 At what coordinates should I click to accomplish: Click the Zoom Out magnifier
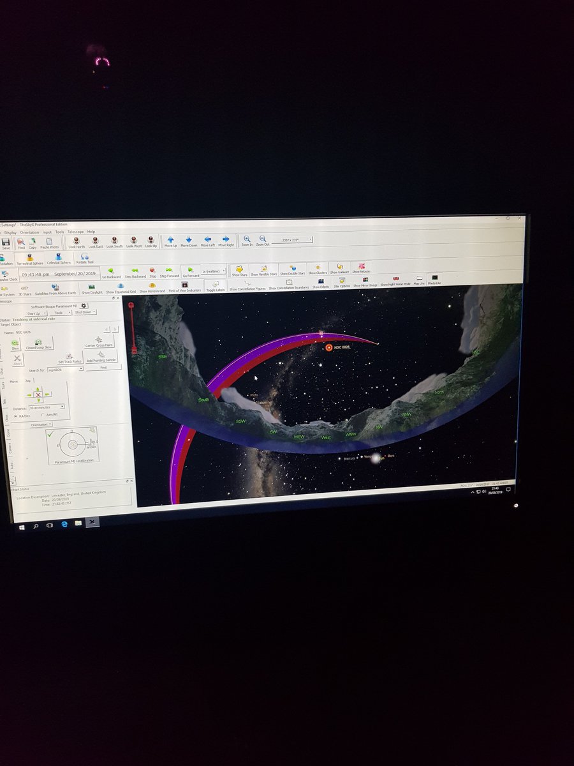[263, 241]
